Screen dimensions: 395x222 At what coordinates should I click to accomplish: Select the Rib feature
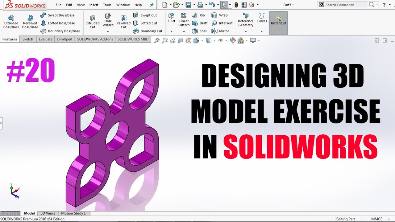[198, 15]
